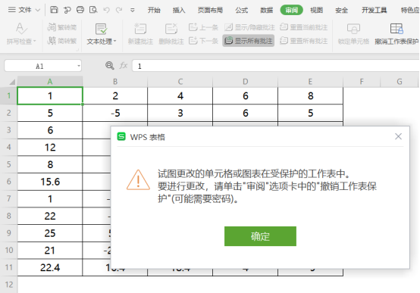
Task: Switch to the 安全 tab
Action: pos(341,10)
